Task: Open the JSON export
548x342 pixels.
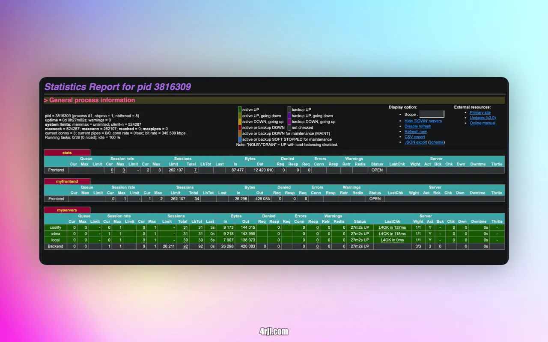Action: [x=415, y=142]
